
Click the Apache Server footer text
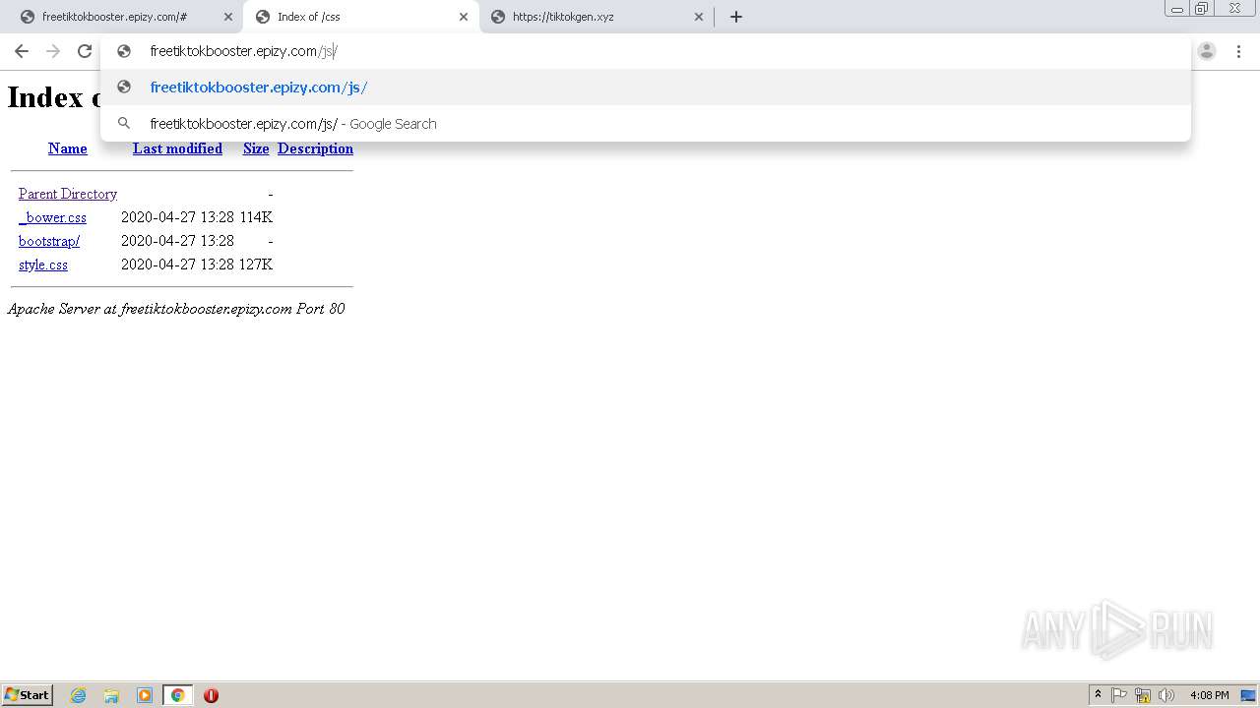tap(176, 309)
